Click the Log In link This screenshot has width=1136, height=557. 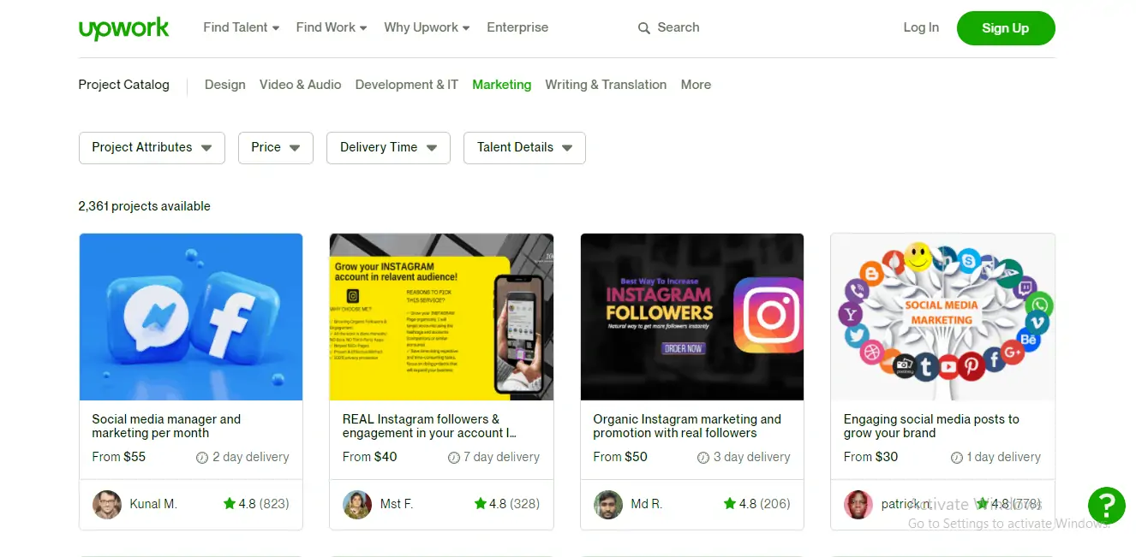click(921, 27)
